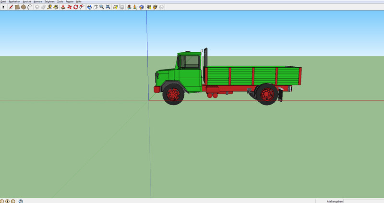
Task: Activate the Zoom magnifier tool
Action: [102, 7]
